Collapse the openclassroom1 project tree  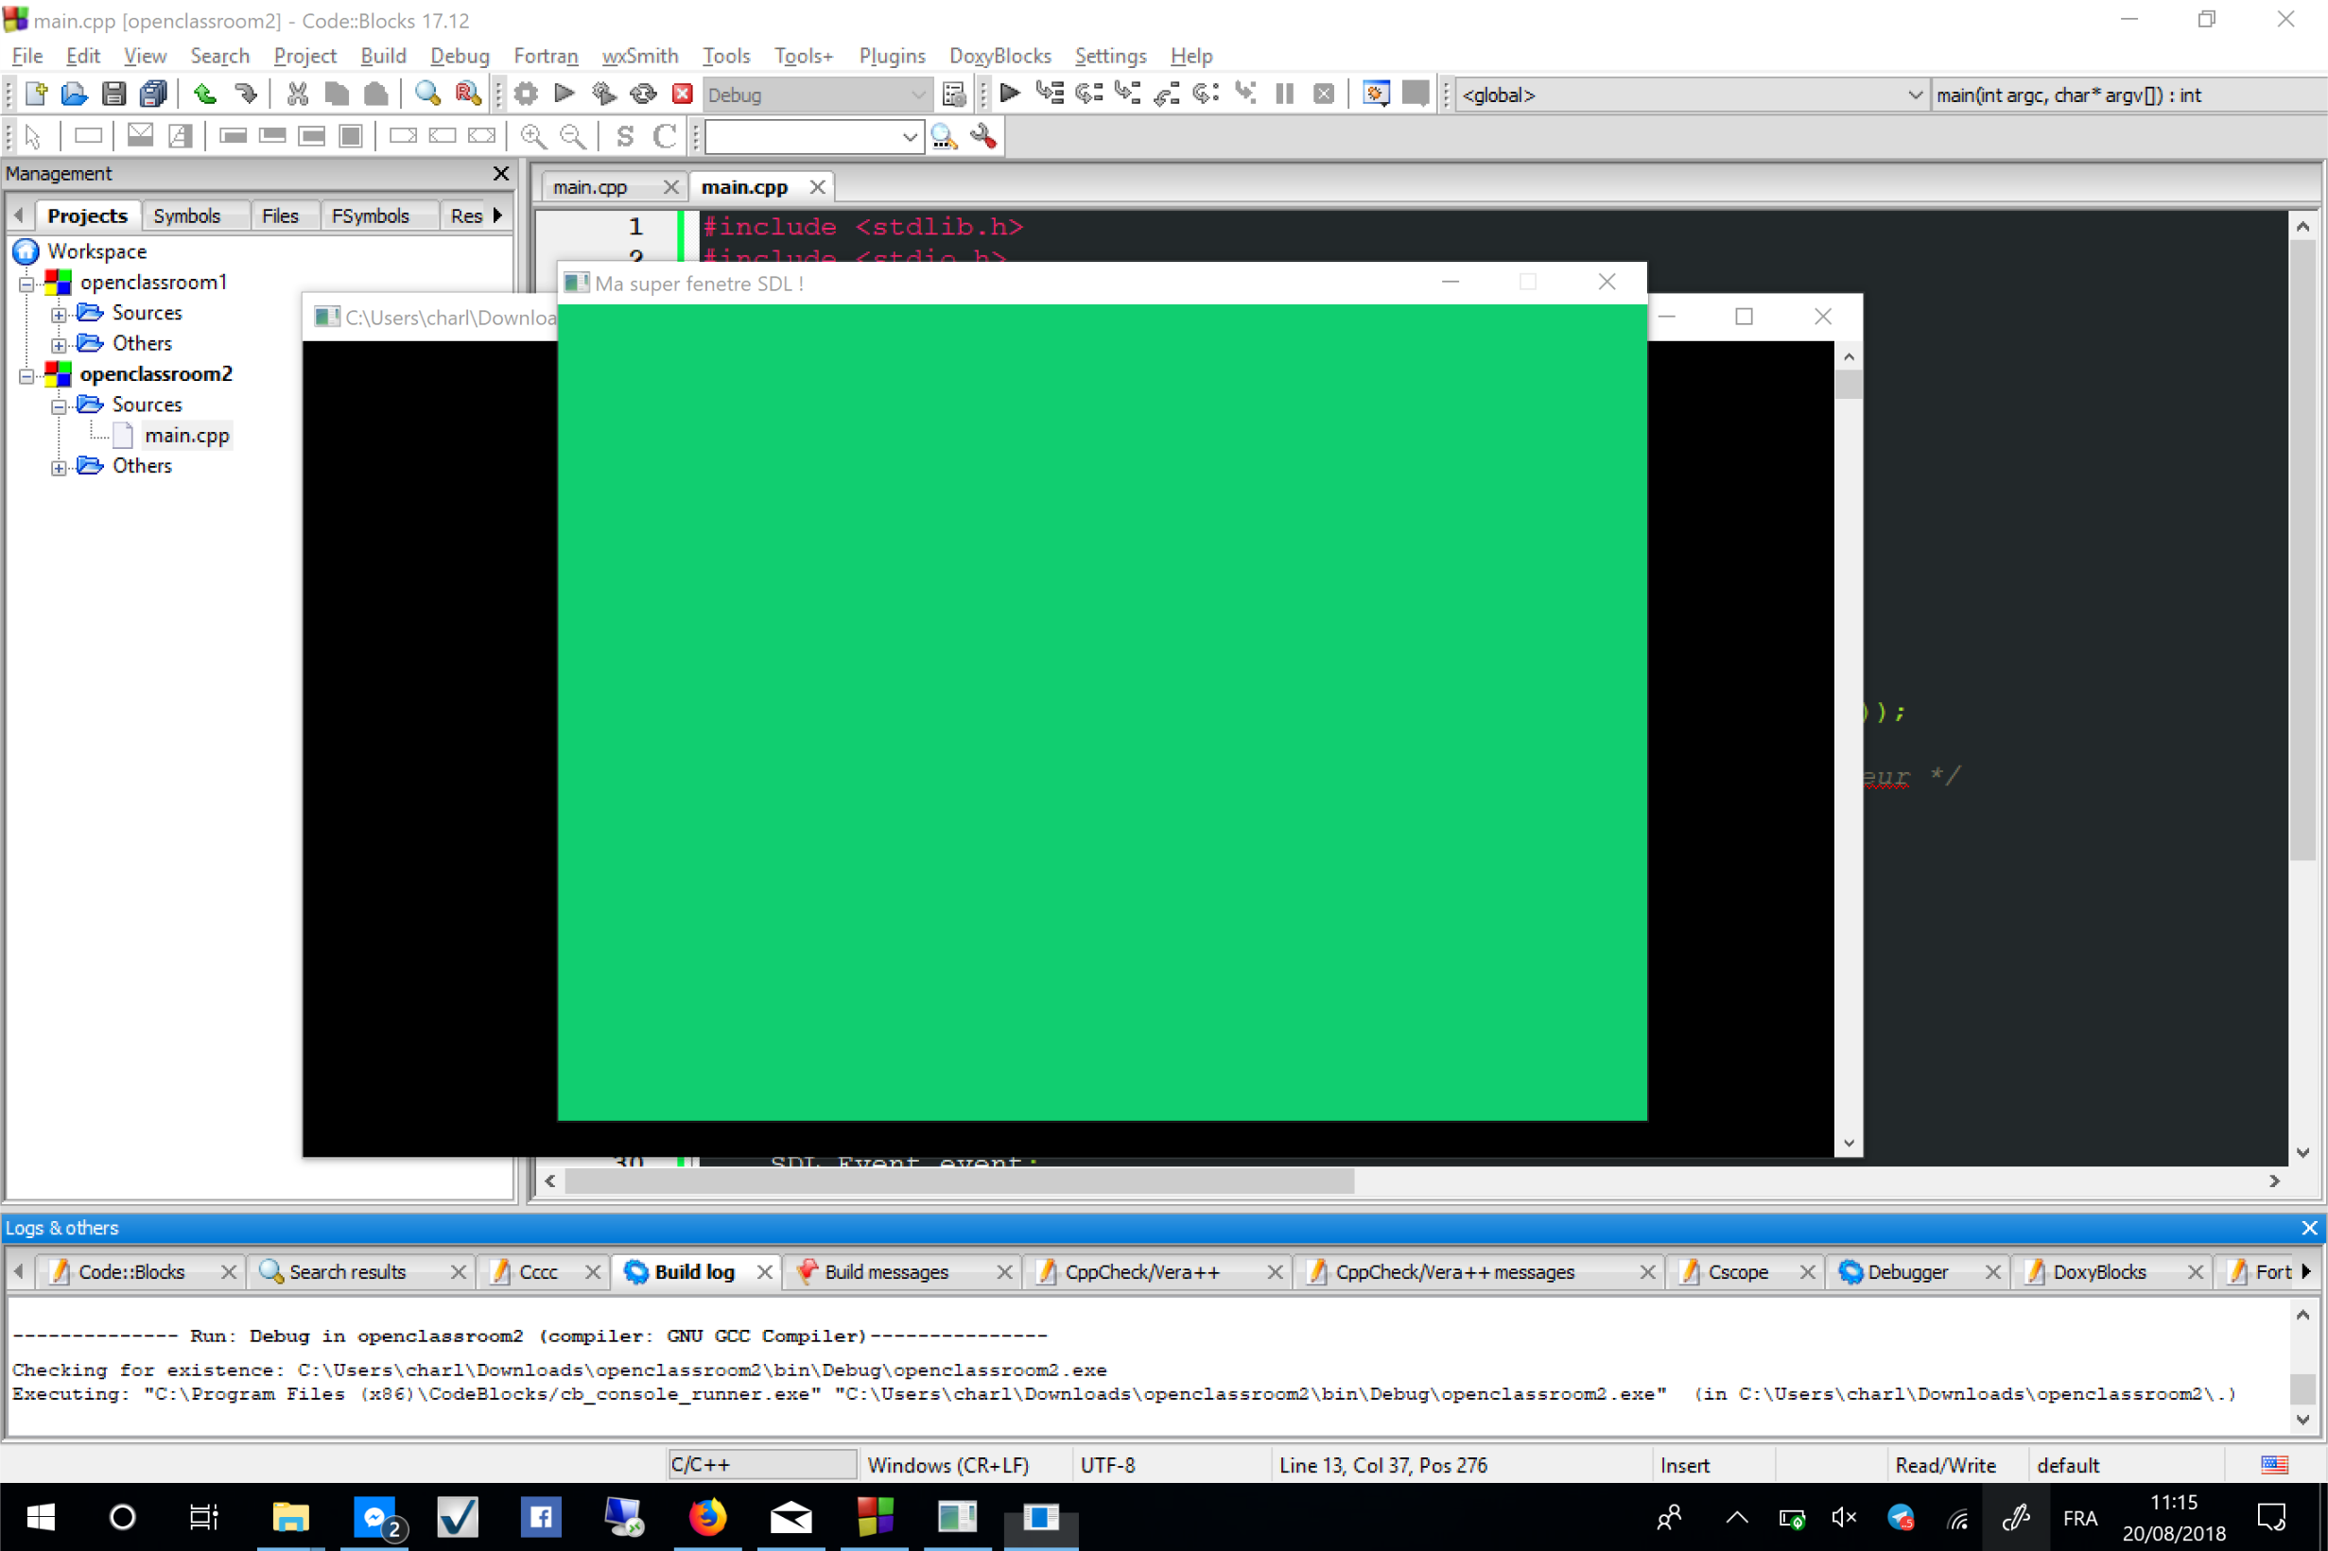(26, 284)
